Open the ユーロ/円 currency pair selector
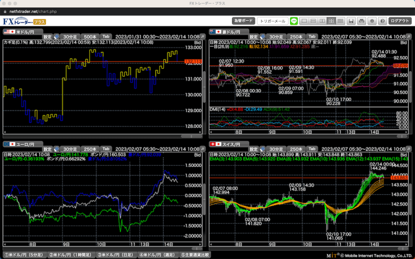 tap(23, 144)
